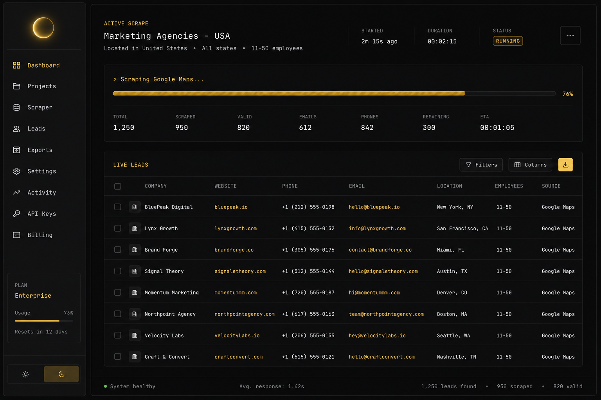Check the Velocity Labs row checkbox
The width and height of the screenshot is (601, 400).
[117, 335]
